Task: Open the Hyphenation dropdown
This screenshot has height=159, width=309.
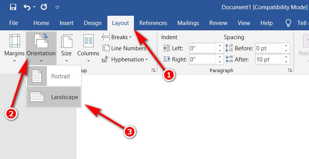Action: click(x=125, y=60)
